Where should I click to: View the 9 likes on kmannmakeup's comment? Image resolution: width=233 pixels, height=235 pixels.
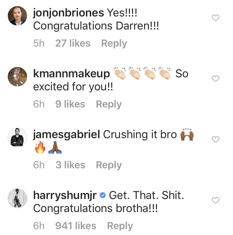pyautogui.click(x=70, y=104)
